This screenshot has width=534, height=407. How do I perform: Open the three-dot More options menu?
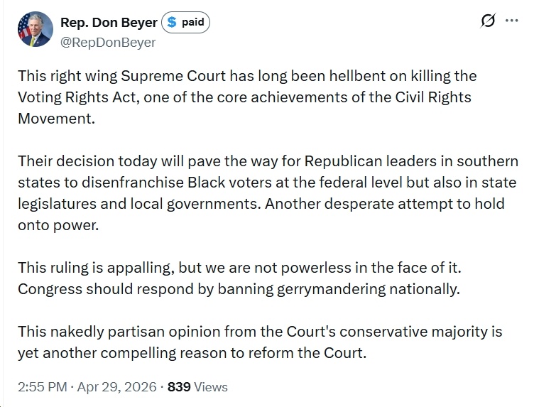point(511,21)
